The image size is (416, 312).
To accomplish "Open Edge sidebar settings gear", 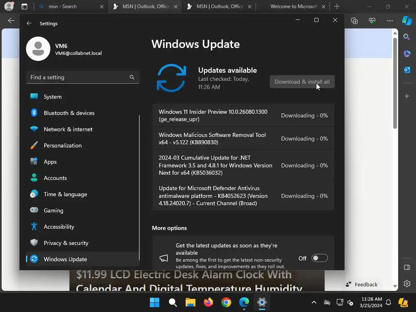I will [407, 284].
